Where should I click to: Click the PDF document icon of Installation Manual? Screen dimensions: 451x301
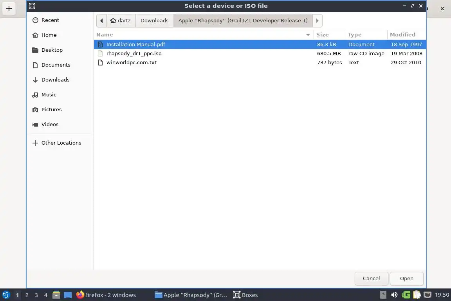point(100,45)
